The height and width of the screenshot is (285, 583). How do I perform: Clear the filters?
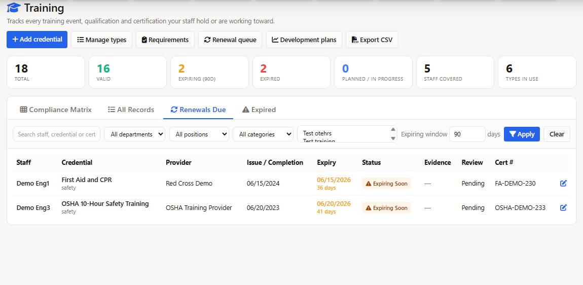[557, 134]
